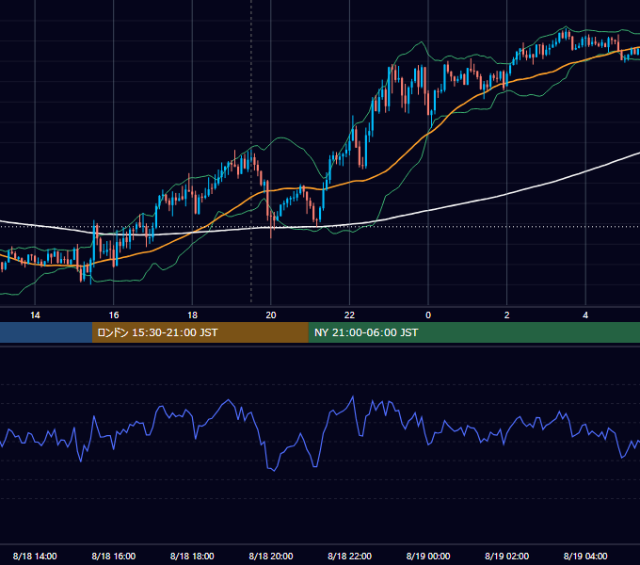This screenshot has width=640, height=565.
Task: Click the 8/18 20:00 date label
Action: 271,556
